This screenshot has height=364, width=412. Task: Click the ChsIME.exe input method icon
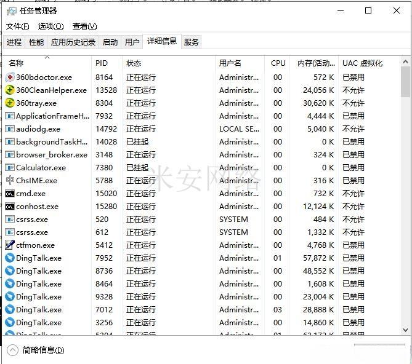pos(10,180)
